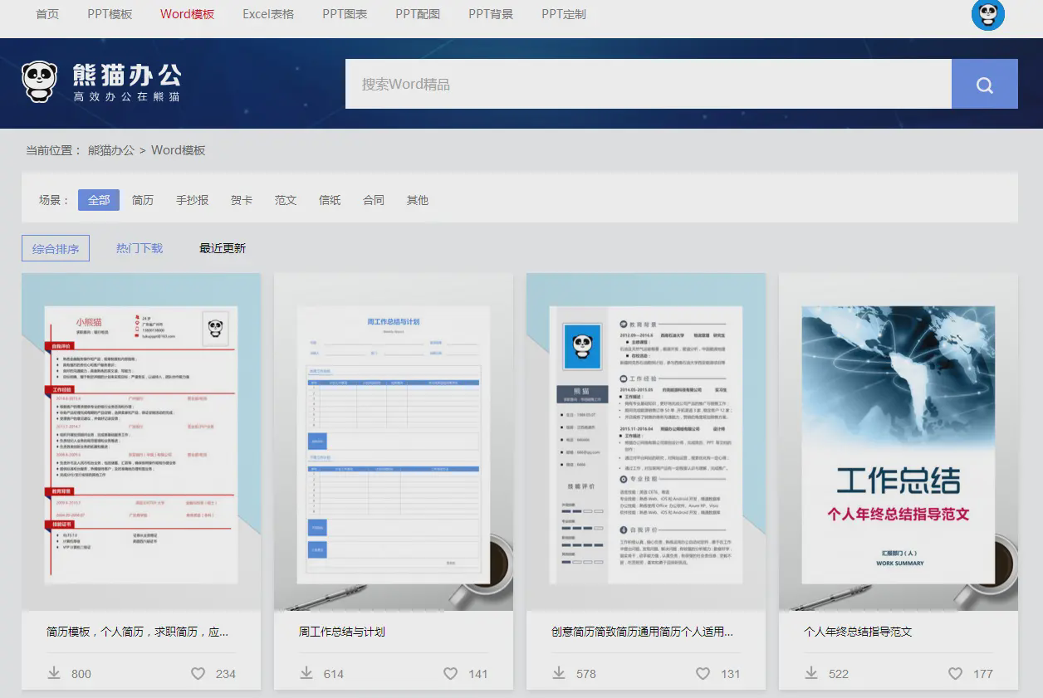Click the magnifier search button
This screenshot has width=1043, height=698.
click(x=984, y=85)
